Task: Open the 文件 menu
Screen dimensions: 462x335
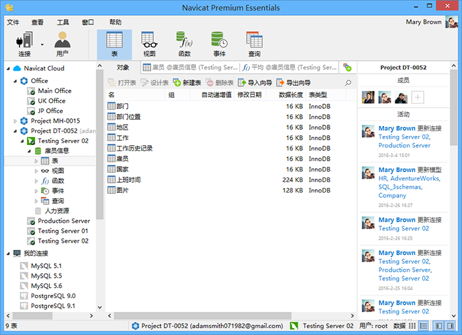Action: (13, 22)
